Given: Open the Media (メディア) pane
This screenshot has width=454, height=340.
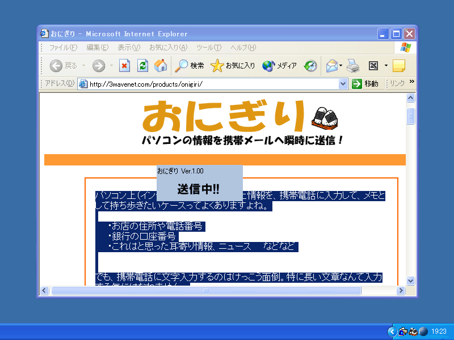Looking at the screenshot, I should (x=279, y=66).
